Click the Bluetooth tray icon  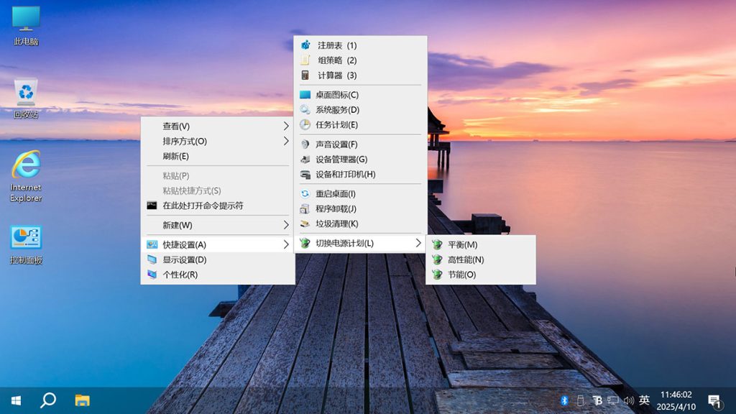564,400
